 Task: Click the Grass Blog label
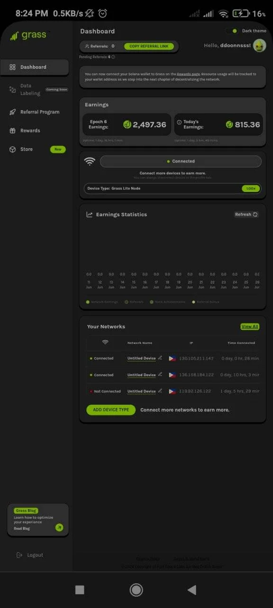(26, 511)
